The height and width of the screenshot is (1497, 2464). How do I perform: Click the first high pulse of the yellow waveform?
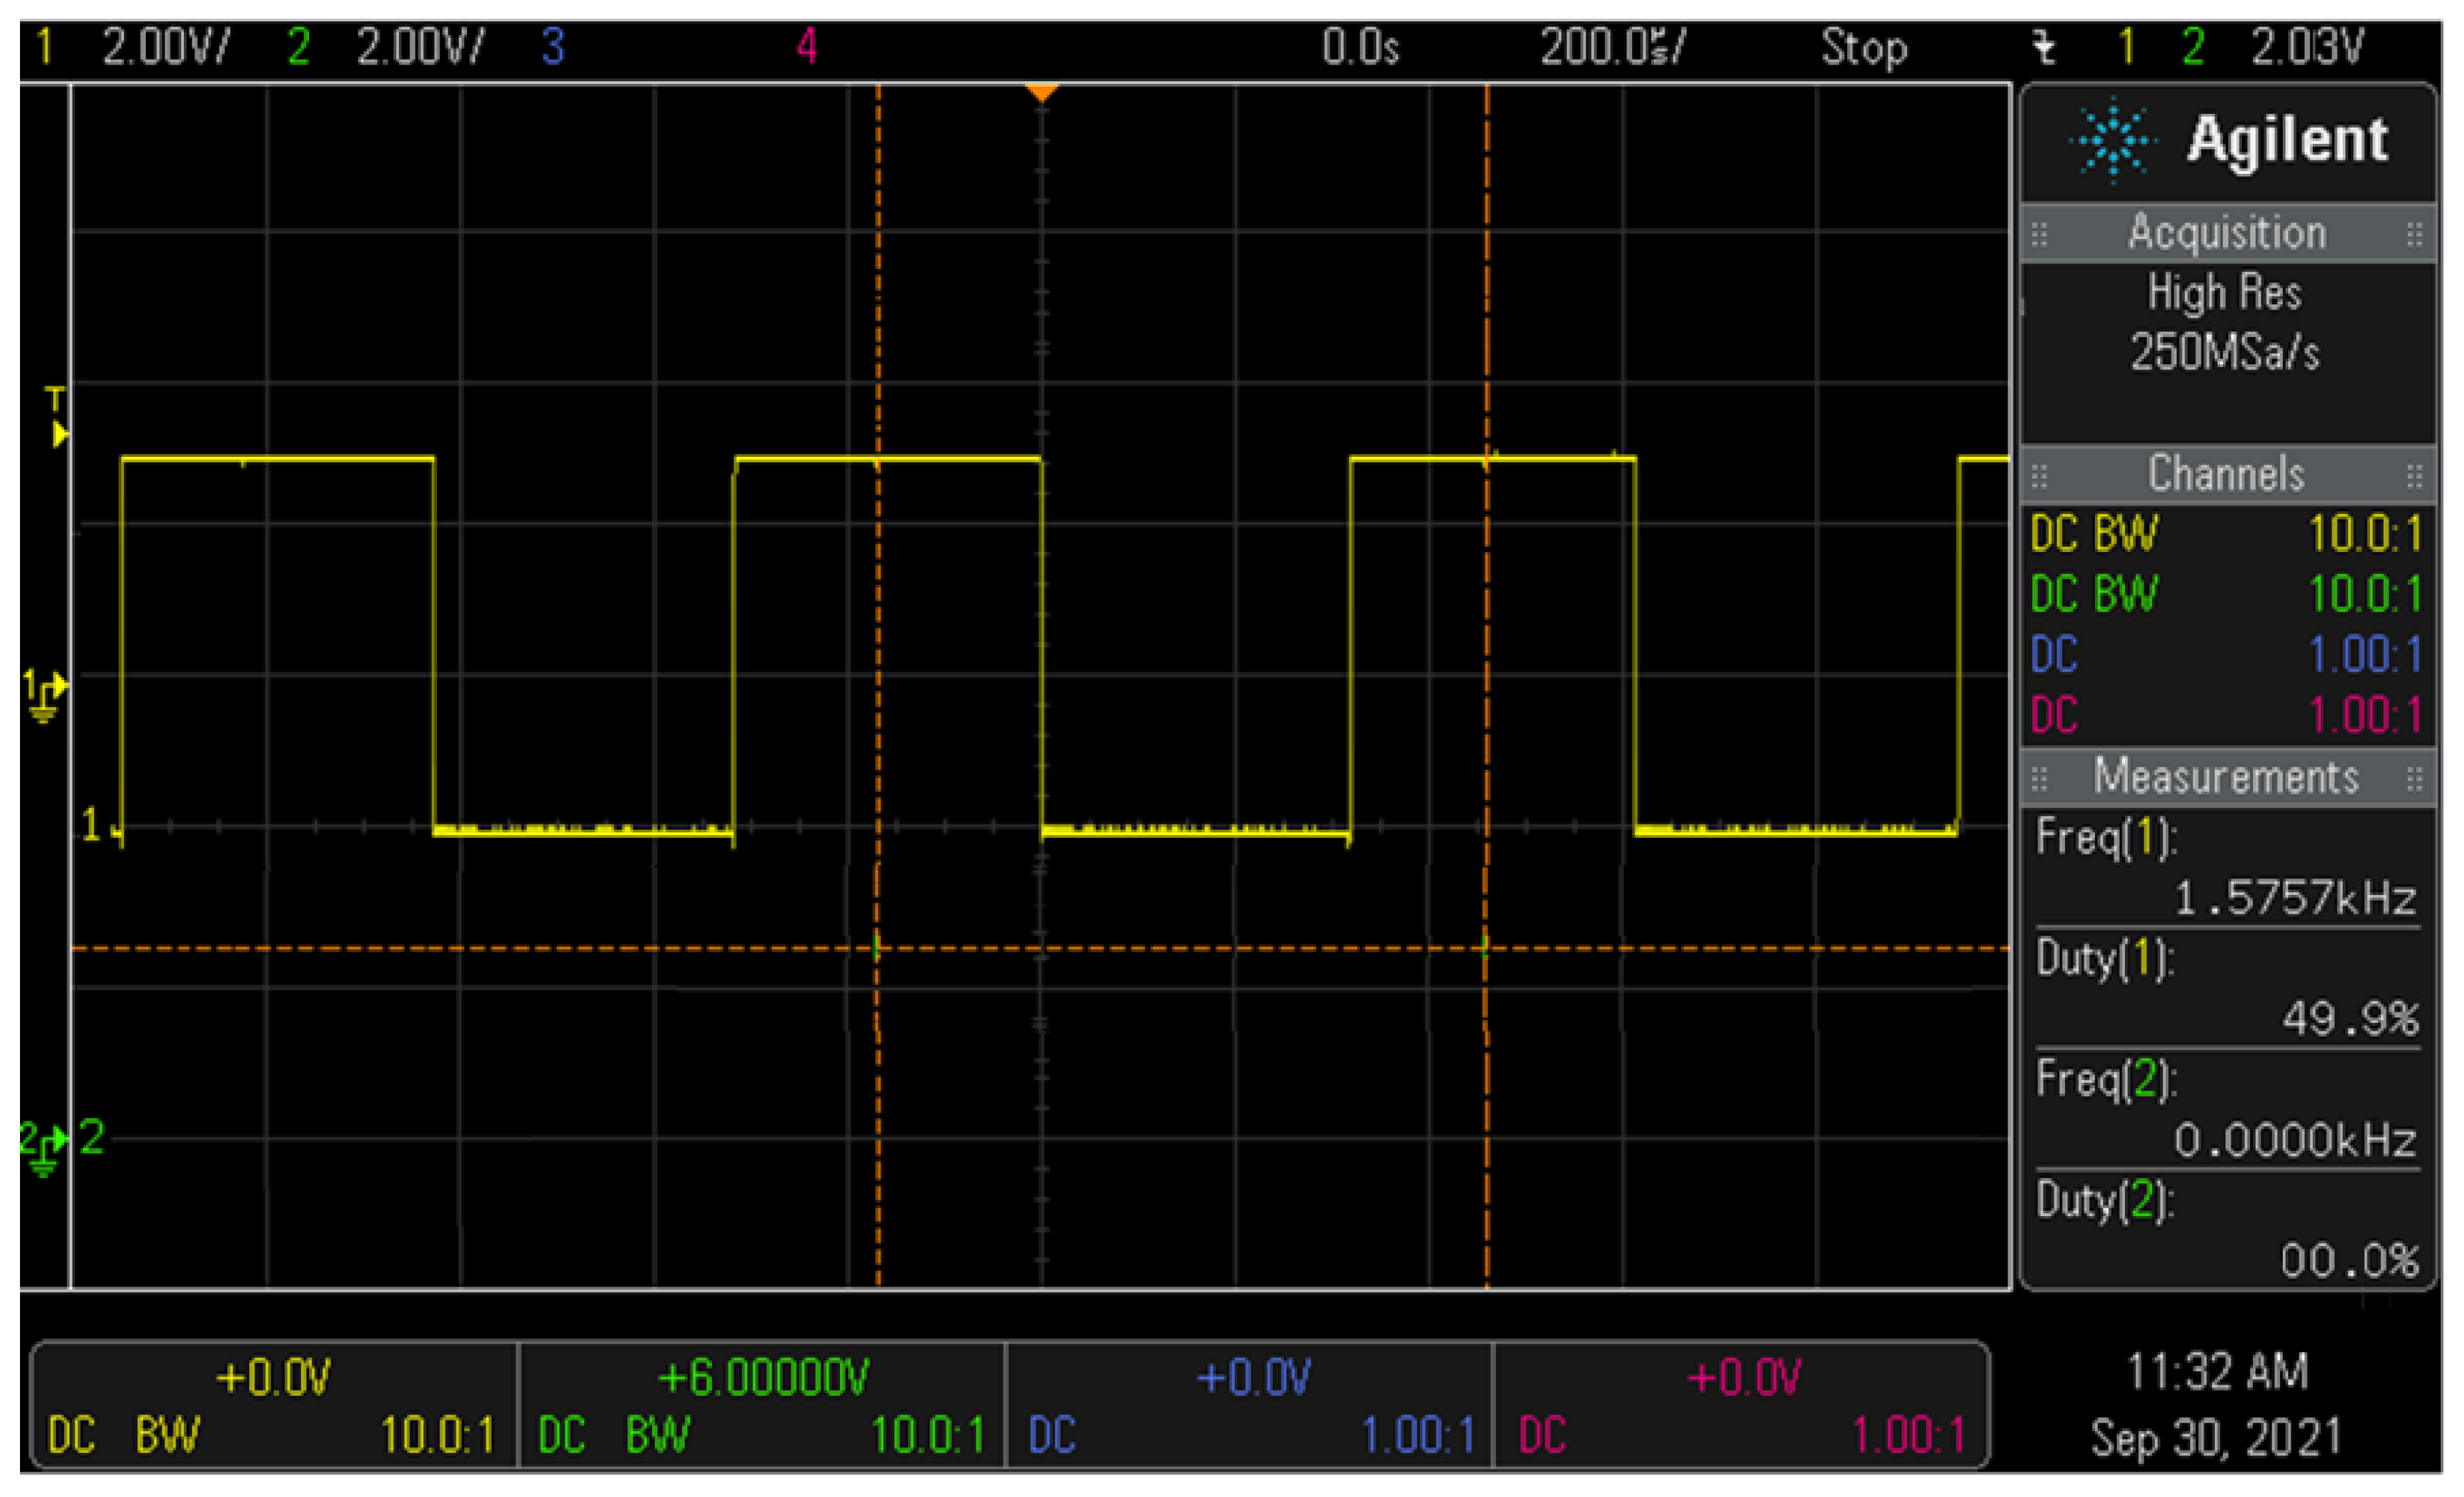pyautogui.click(x=278, y=460)
